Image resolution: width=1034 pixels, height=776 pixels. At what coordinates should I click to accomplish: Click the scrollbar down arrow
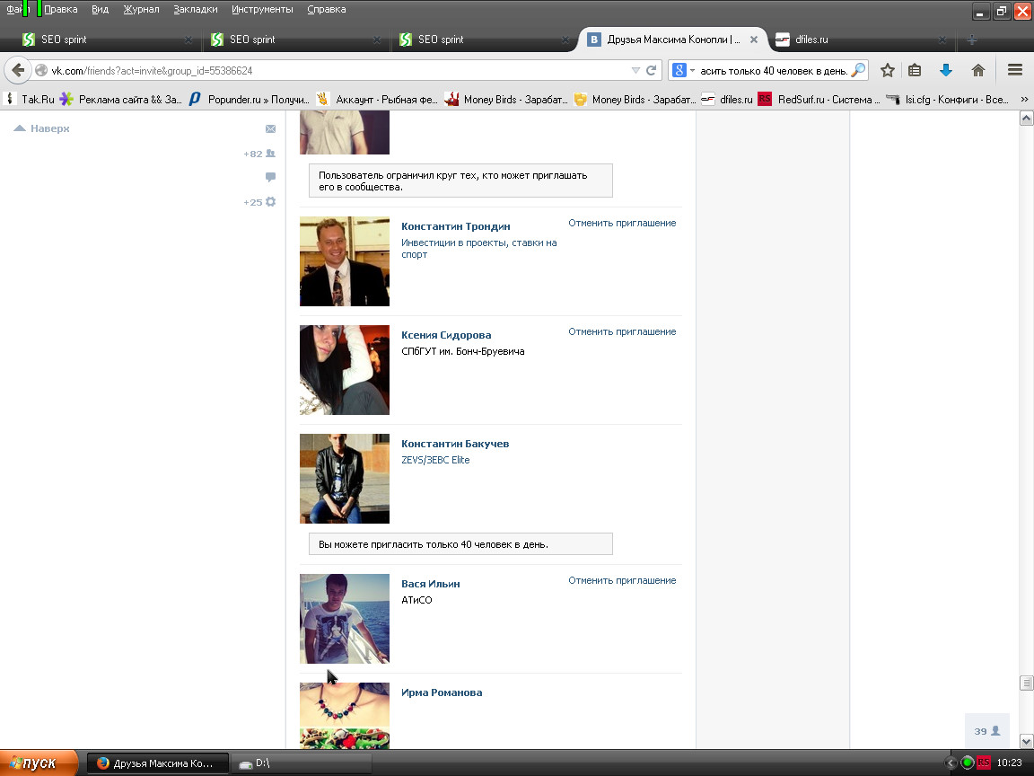[x=1026, y=742]
